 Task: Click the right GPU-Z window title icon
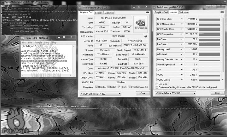(x=154, y=7)
